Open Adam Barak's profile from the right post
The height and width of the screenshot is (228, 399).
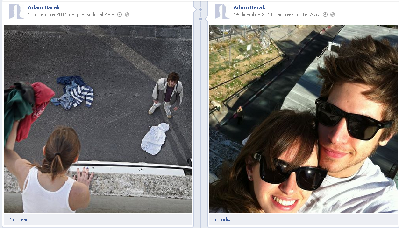249,7
